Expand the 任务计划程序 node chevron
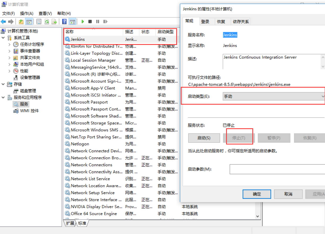The height and width of the screenshot is (234, 325). [10, 44]
